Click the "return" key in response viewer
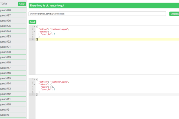179x119 pixels. (43, 84)
